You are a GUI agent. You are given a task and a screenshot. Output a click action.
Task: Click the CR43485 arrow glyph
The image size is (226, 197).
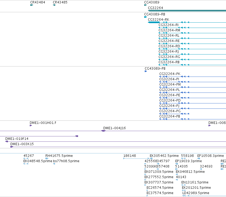click(x=54, y=5)
